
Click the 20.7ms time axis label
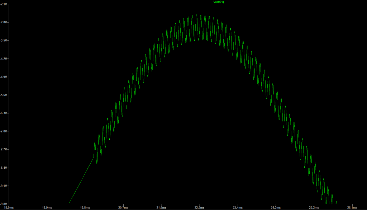pos(123,207)
